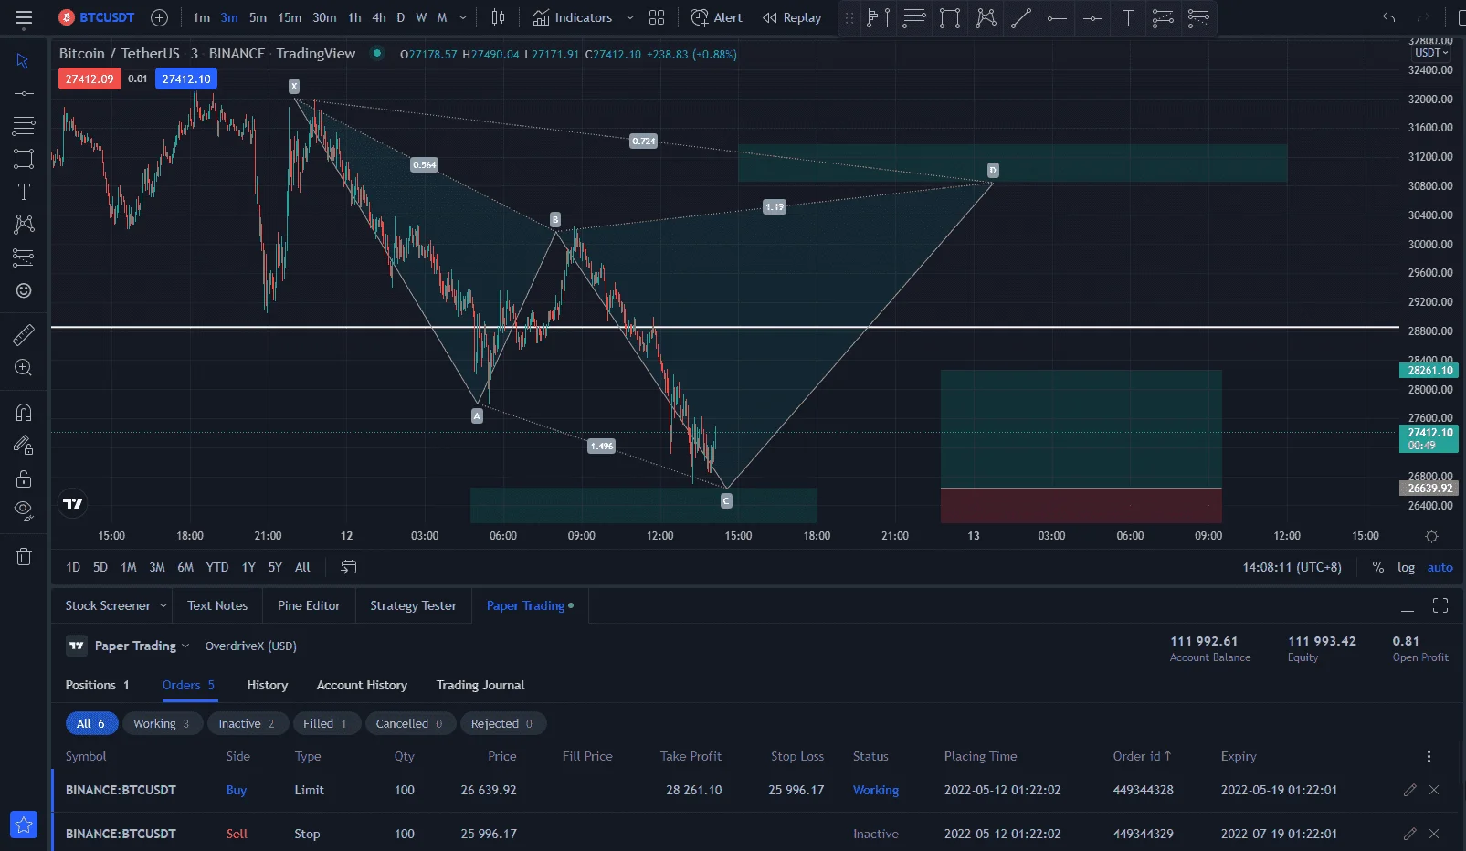Open the pattern tools in left sidebar

pos(24,224)
